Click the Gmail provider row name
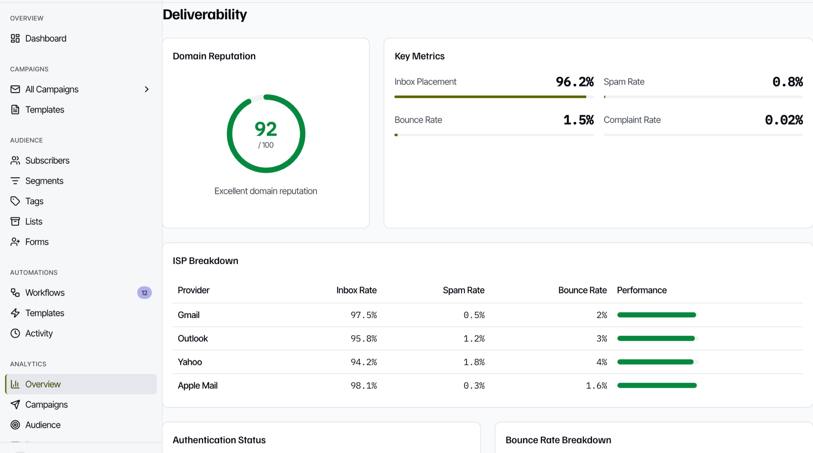Image resolution: width=813 pixels, height=453 pixels. click(x=188, y=315)
